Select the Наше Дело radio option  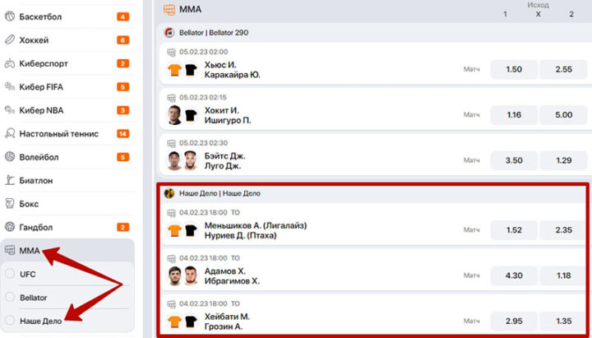pos(10,320)
